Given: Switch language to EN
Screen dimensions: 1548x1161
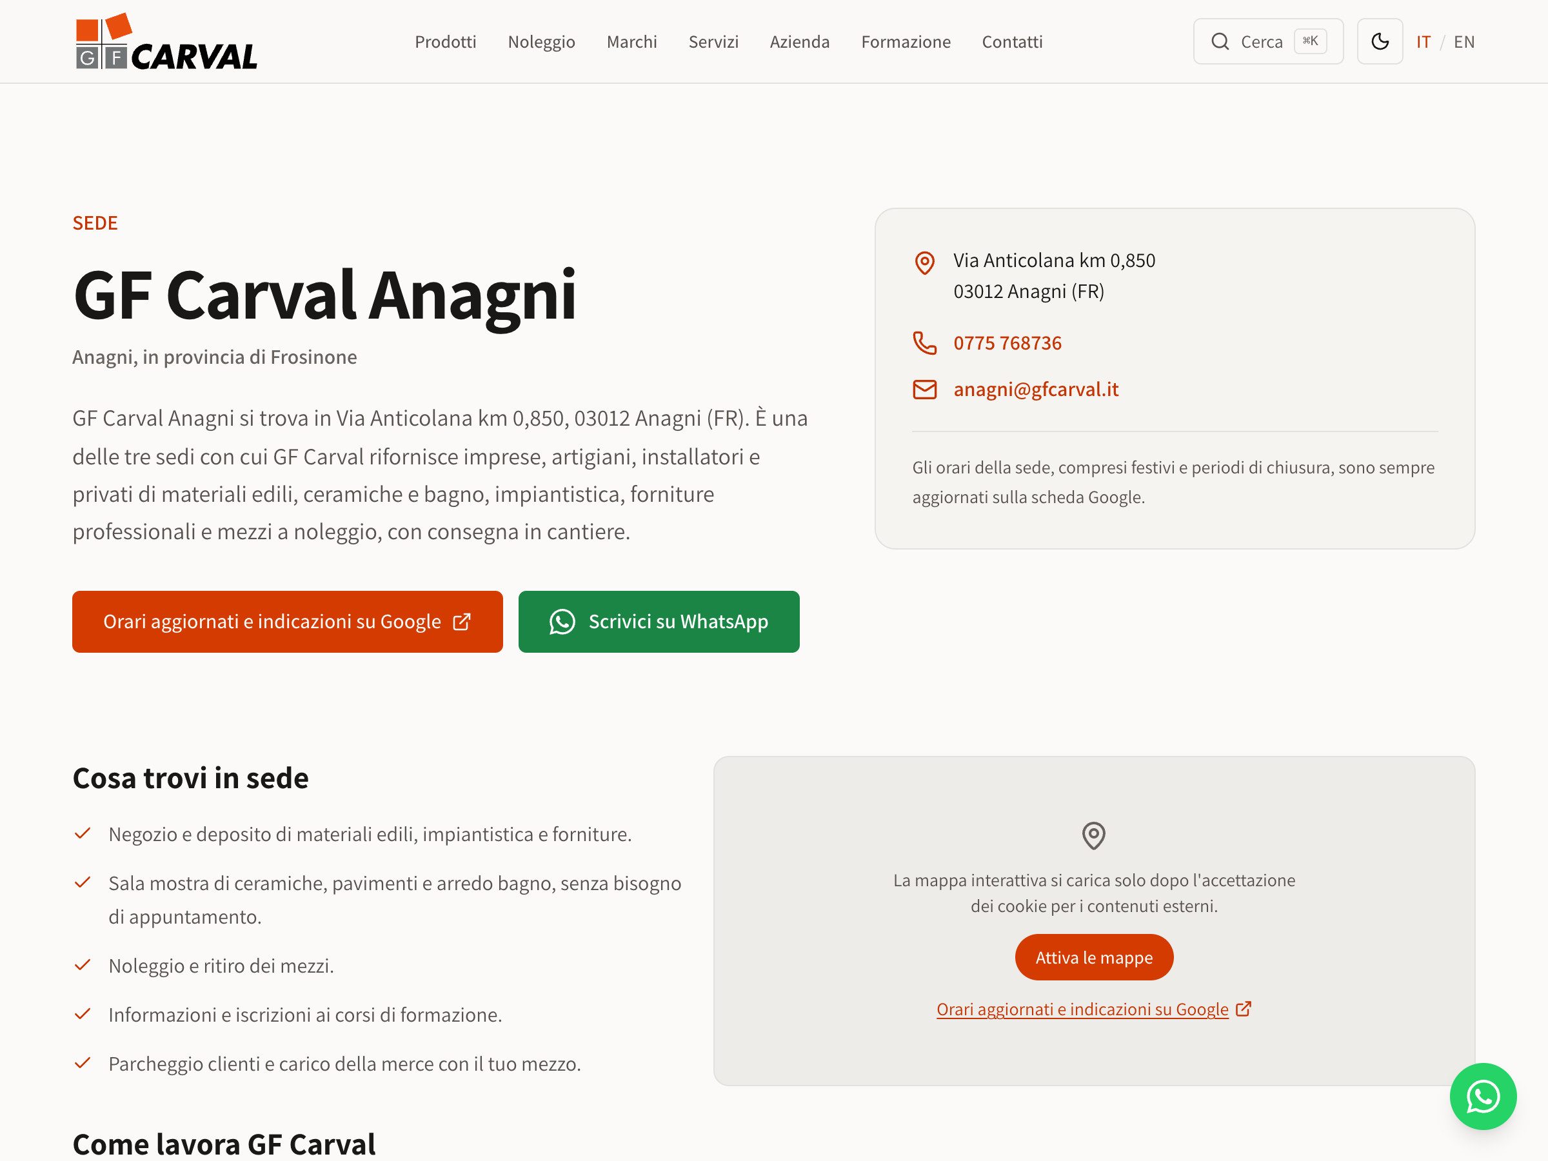Looking at the screenshot, I should (x=1464, y=42).
